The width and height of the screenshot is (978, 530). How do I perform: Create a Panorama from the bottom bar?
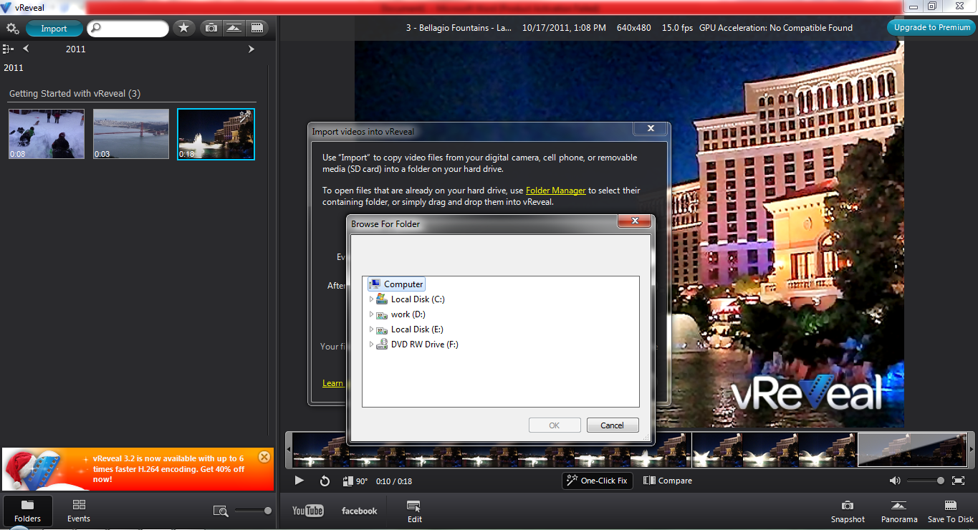[x=899, y=511]
